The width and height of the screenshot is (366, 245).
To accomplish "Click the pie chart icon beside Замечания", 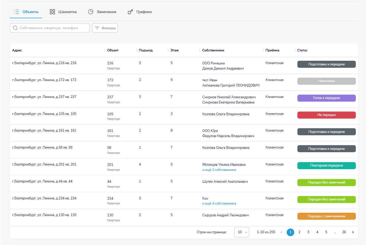I will click(91, 12).
